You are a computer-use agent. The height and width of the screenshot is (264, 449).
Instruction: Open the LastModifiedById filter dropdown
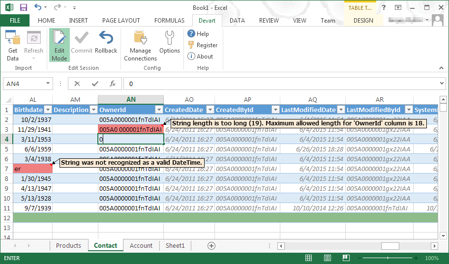coord(409,110)
